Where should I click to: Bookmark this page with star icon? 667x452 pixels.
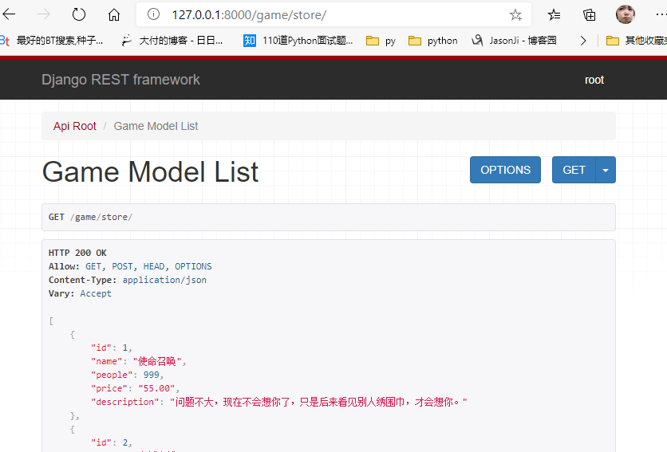[x=515, y=14]
